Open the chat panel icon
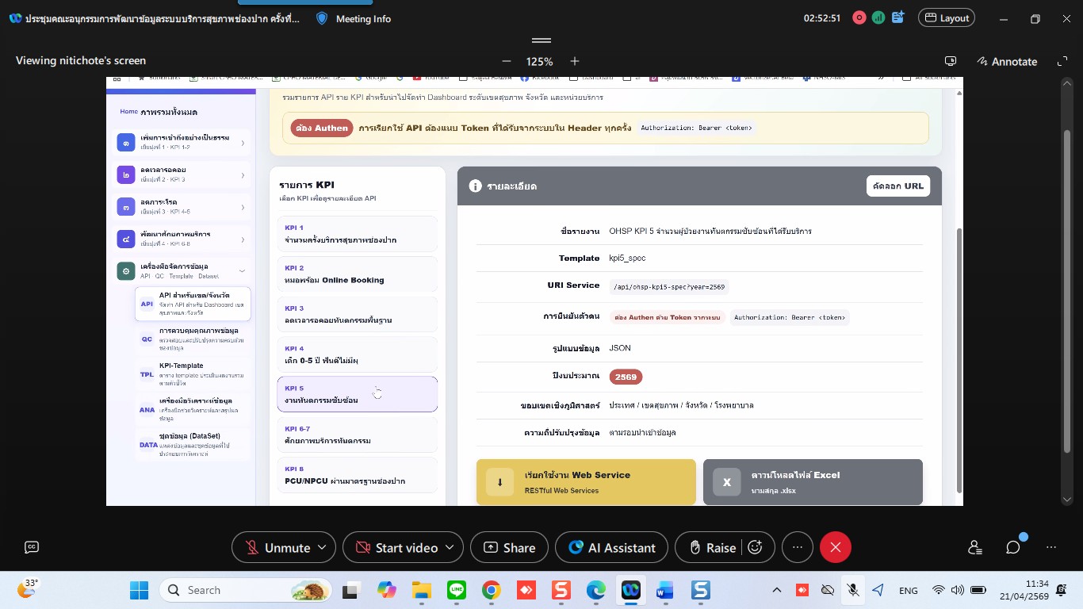Screen dimensions: 1083x609 [x=1012, y=547]
